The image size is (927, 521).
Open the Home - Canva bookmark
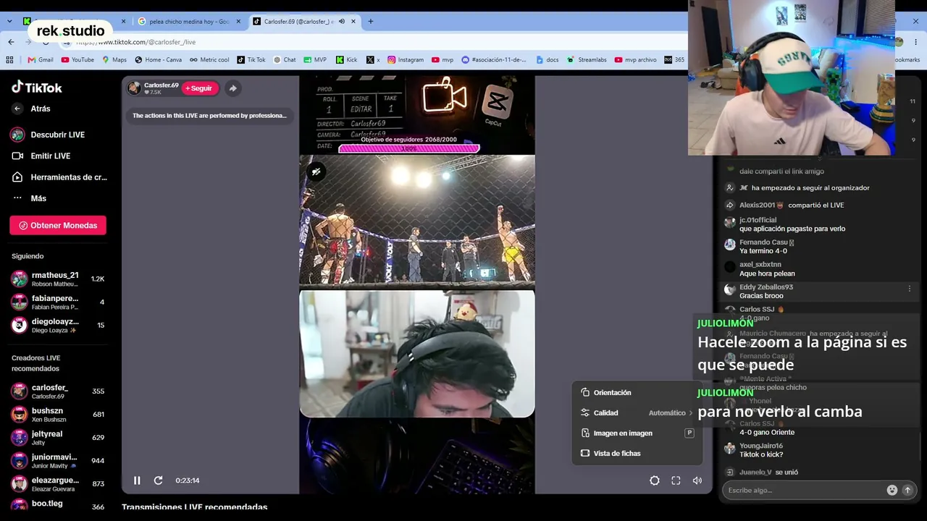tap(158, 60)
